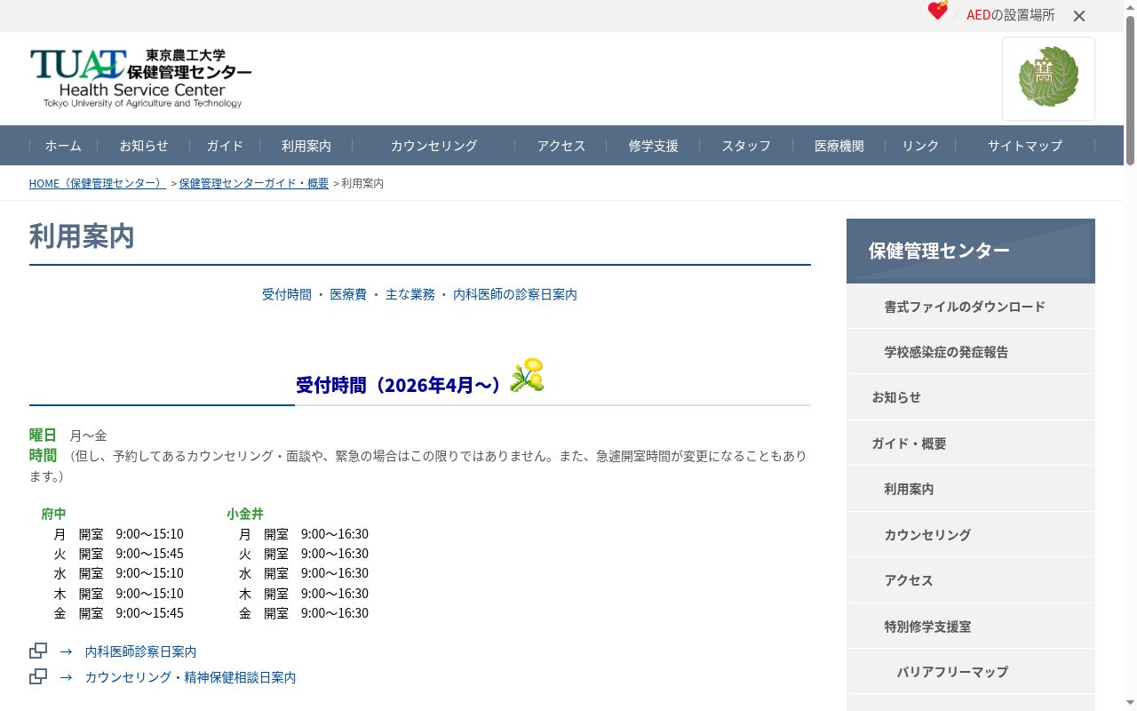Open 書式ファイルのダウンロード in the sidebar

(971, 307)
